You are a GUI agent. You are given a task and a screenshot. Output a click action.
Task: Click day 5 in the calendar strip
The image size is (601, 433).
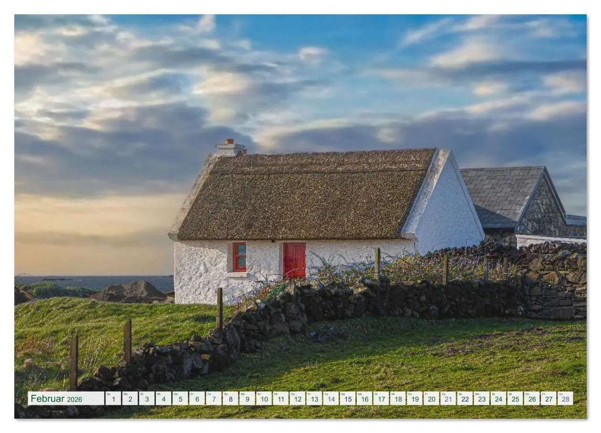click(180, 399)
